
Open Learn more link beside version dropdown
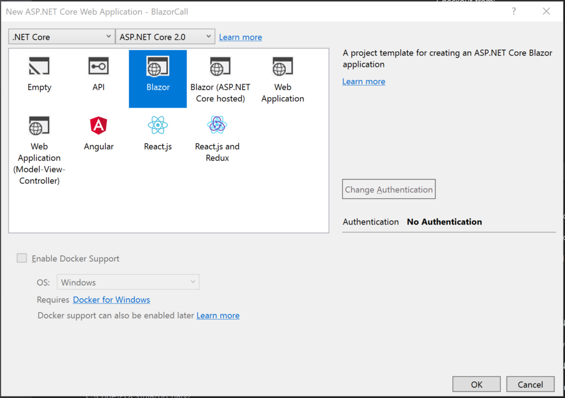(240, 37)
